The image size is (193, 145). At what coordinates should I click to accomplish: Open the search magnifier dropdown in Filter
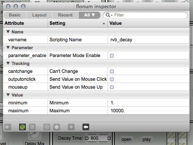coord(109,15)
